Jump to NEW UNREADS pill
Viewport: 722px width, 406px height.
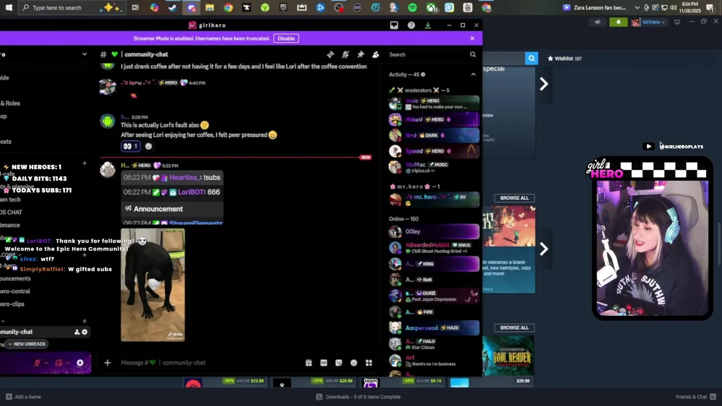pos(26,344)
